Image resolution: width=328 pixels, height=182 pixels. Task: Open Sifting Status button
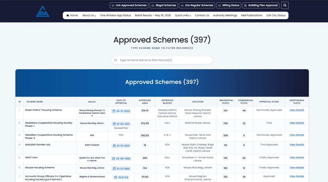(229, 5)
